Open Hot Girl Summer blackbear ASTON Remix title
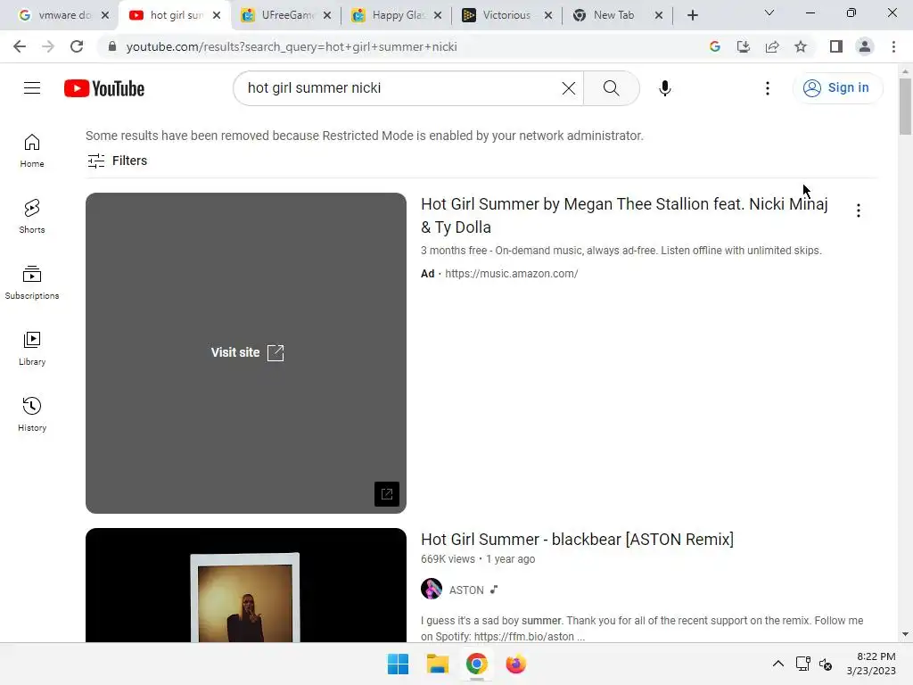 pyautogui.click(x=577, y=540)
